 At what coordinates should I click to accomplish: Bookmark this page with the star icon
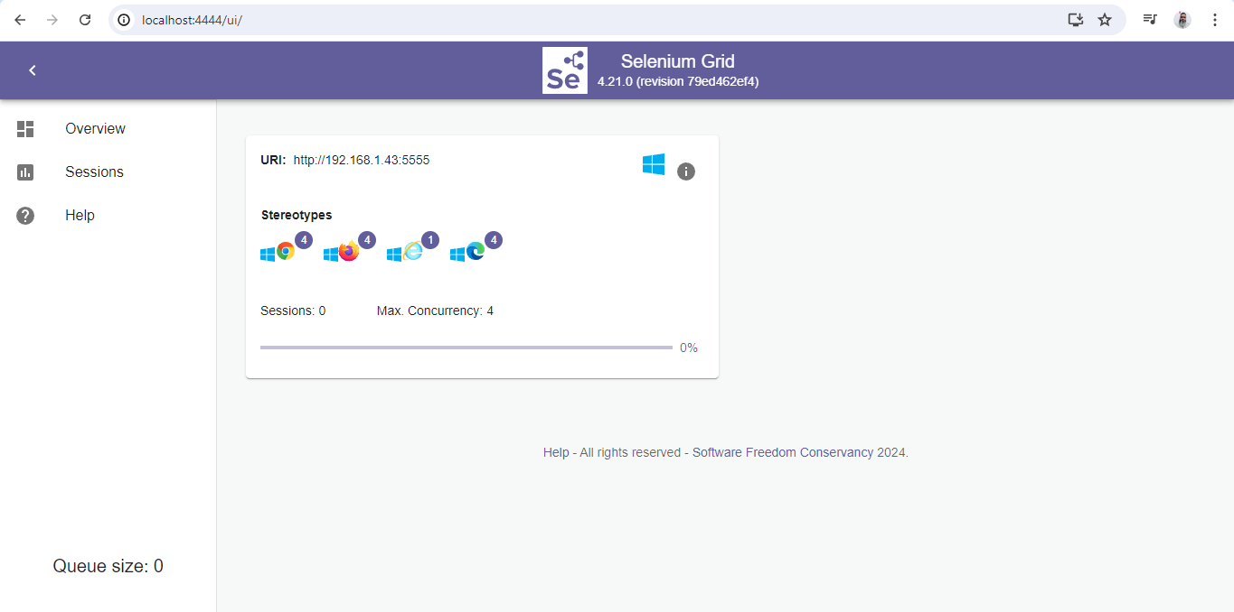tap(1105, 20)
